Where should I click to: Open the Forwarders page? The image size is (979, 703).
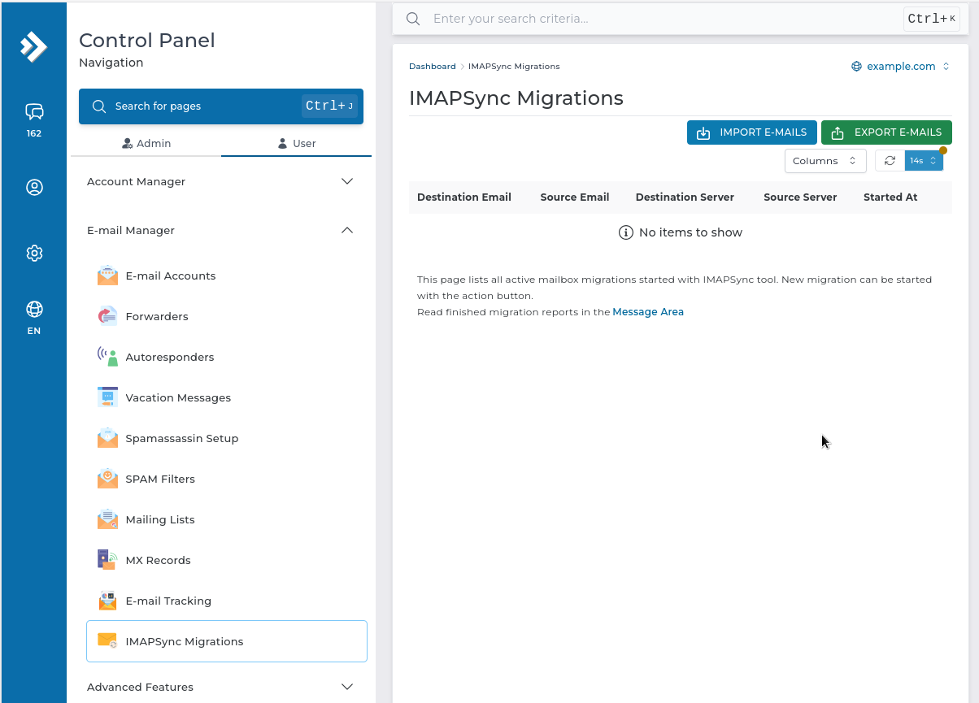click(x=156, y=316)
